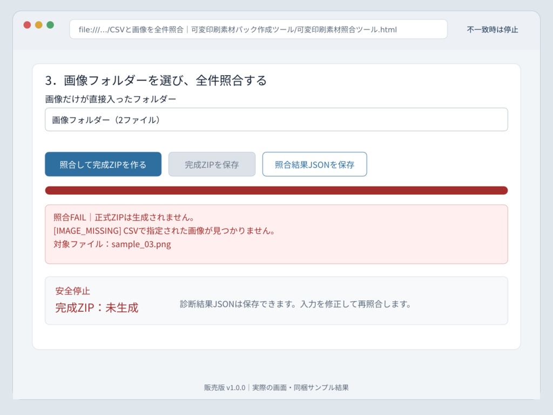Click the greyed-out 完成ZIPを保存 button

212,164
